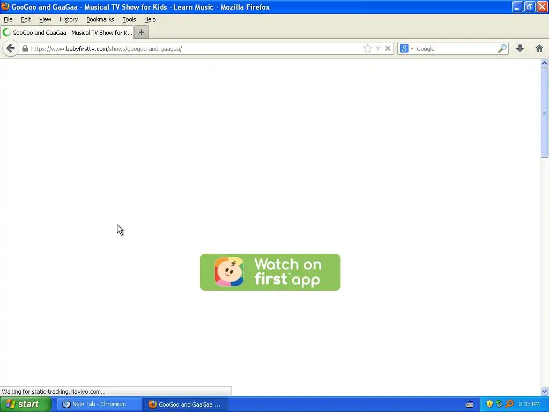Click the 2:33 PM clock
The image size is (549, 412).
(529, 404)
